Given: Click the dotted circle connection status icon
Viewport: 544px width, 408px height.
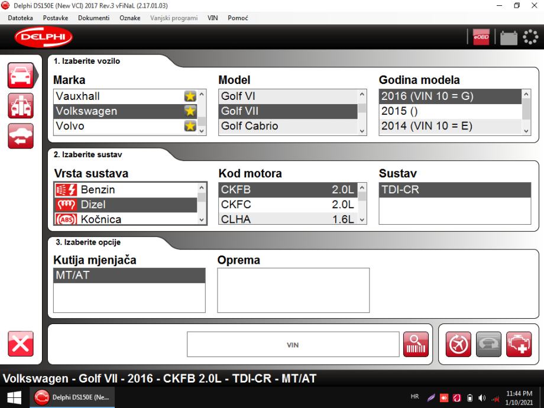Looking at the screenshot, I should pyautogui.click(x=530, y=37).
